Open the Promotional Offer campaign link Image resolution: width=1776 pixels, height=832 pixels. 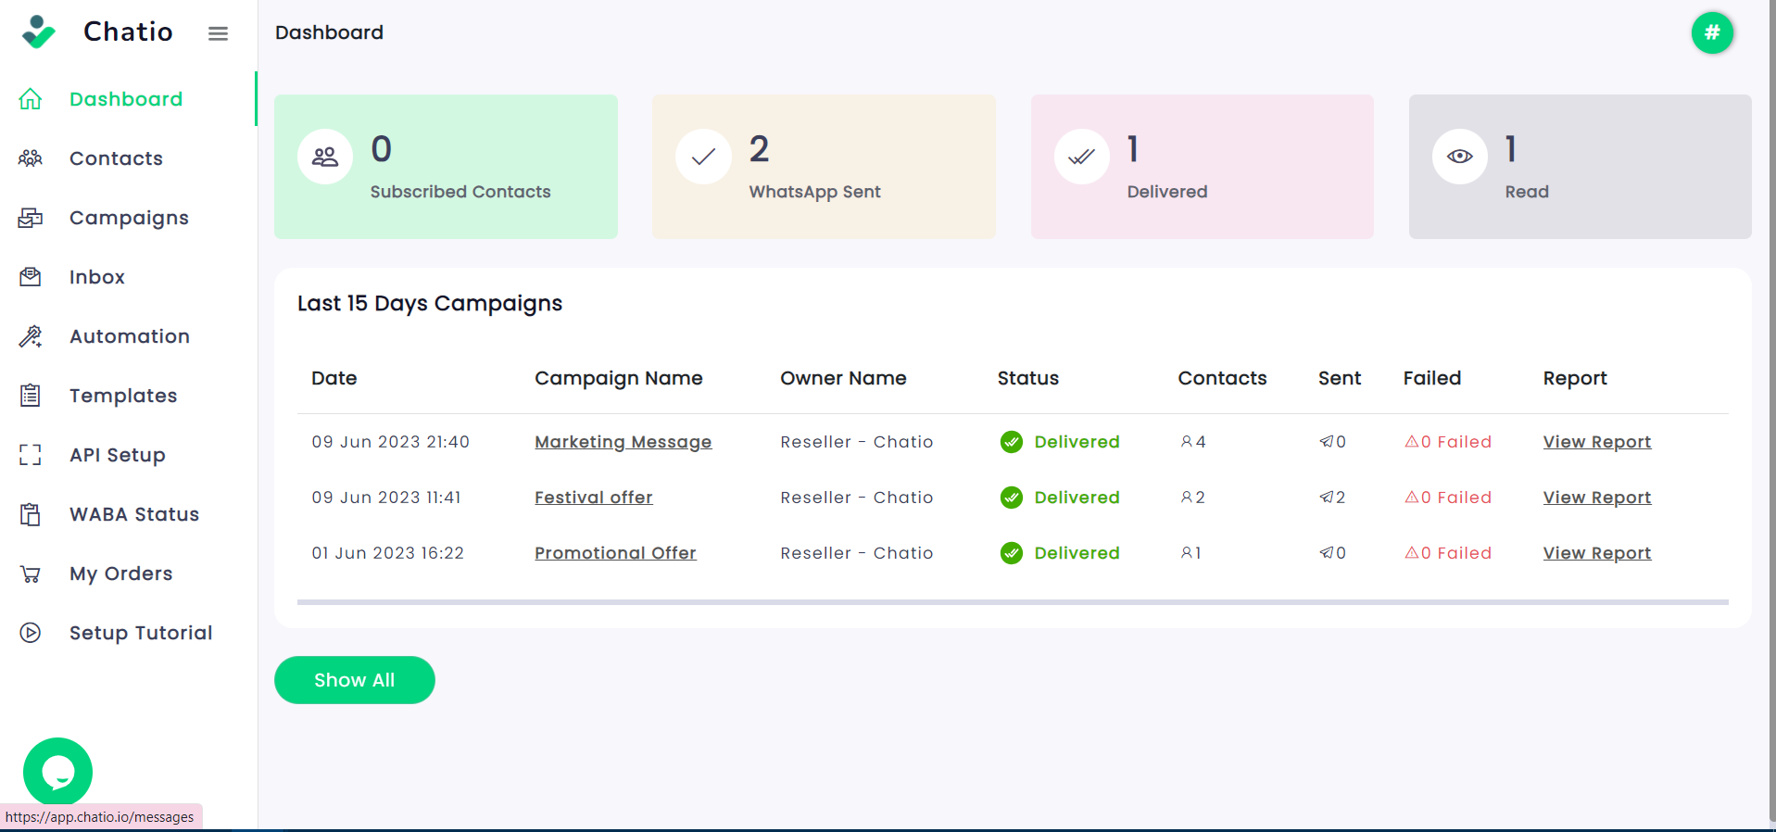(615, 553)
